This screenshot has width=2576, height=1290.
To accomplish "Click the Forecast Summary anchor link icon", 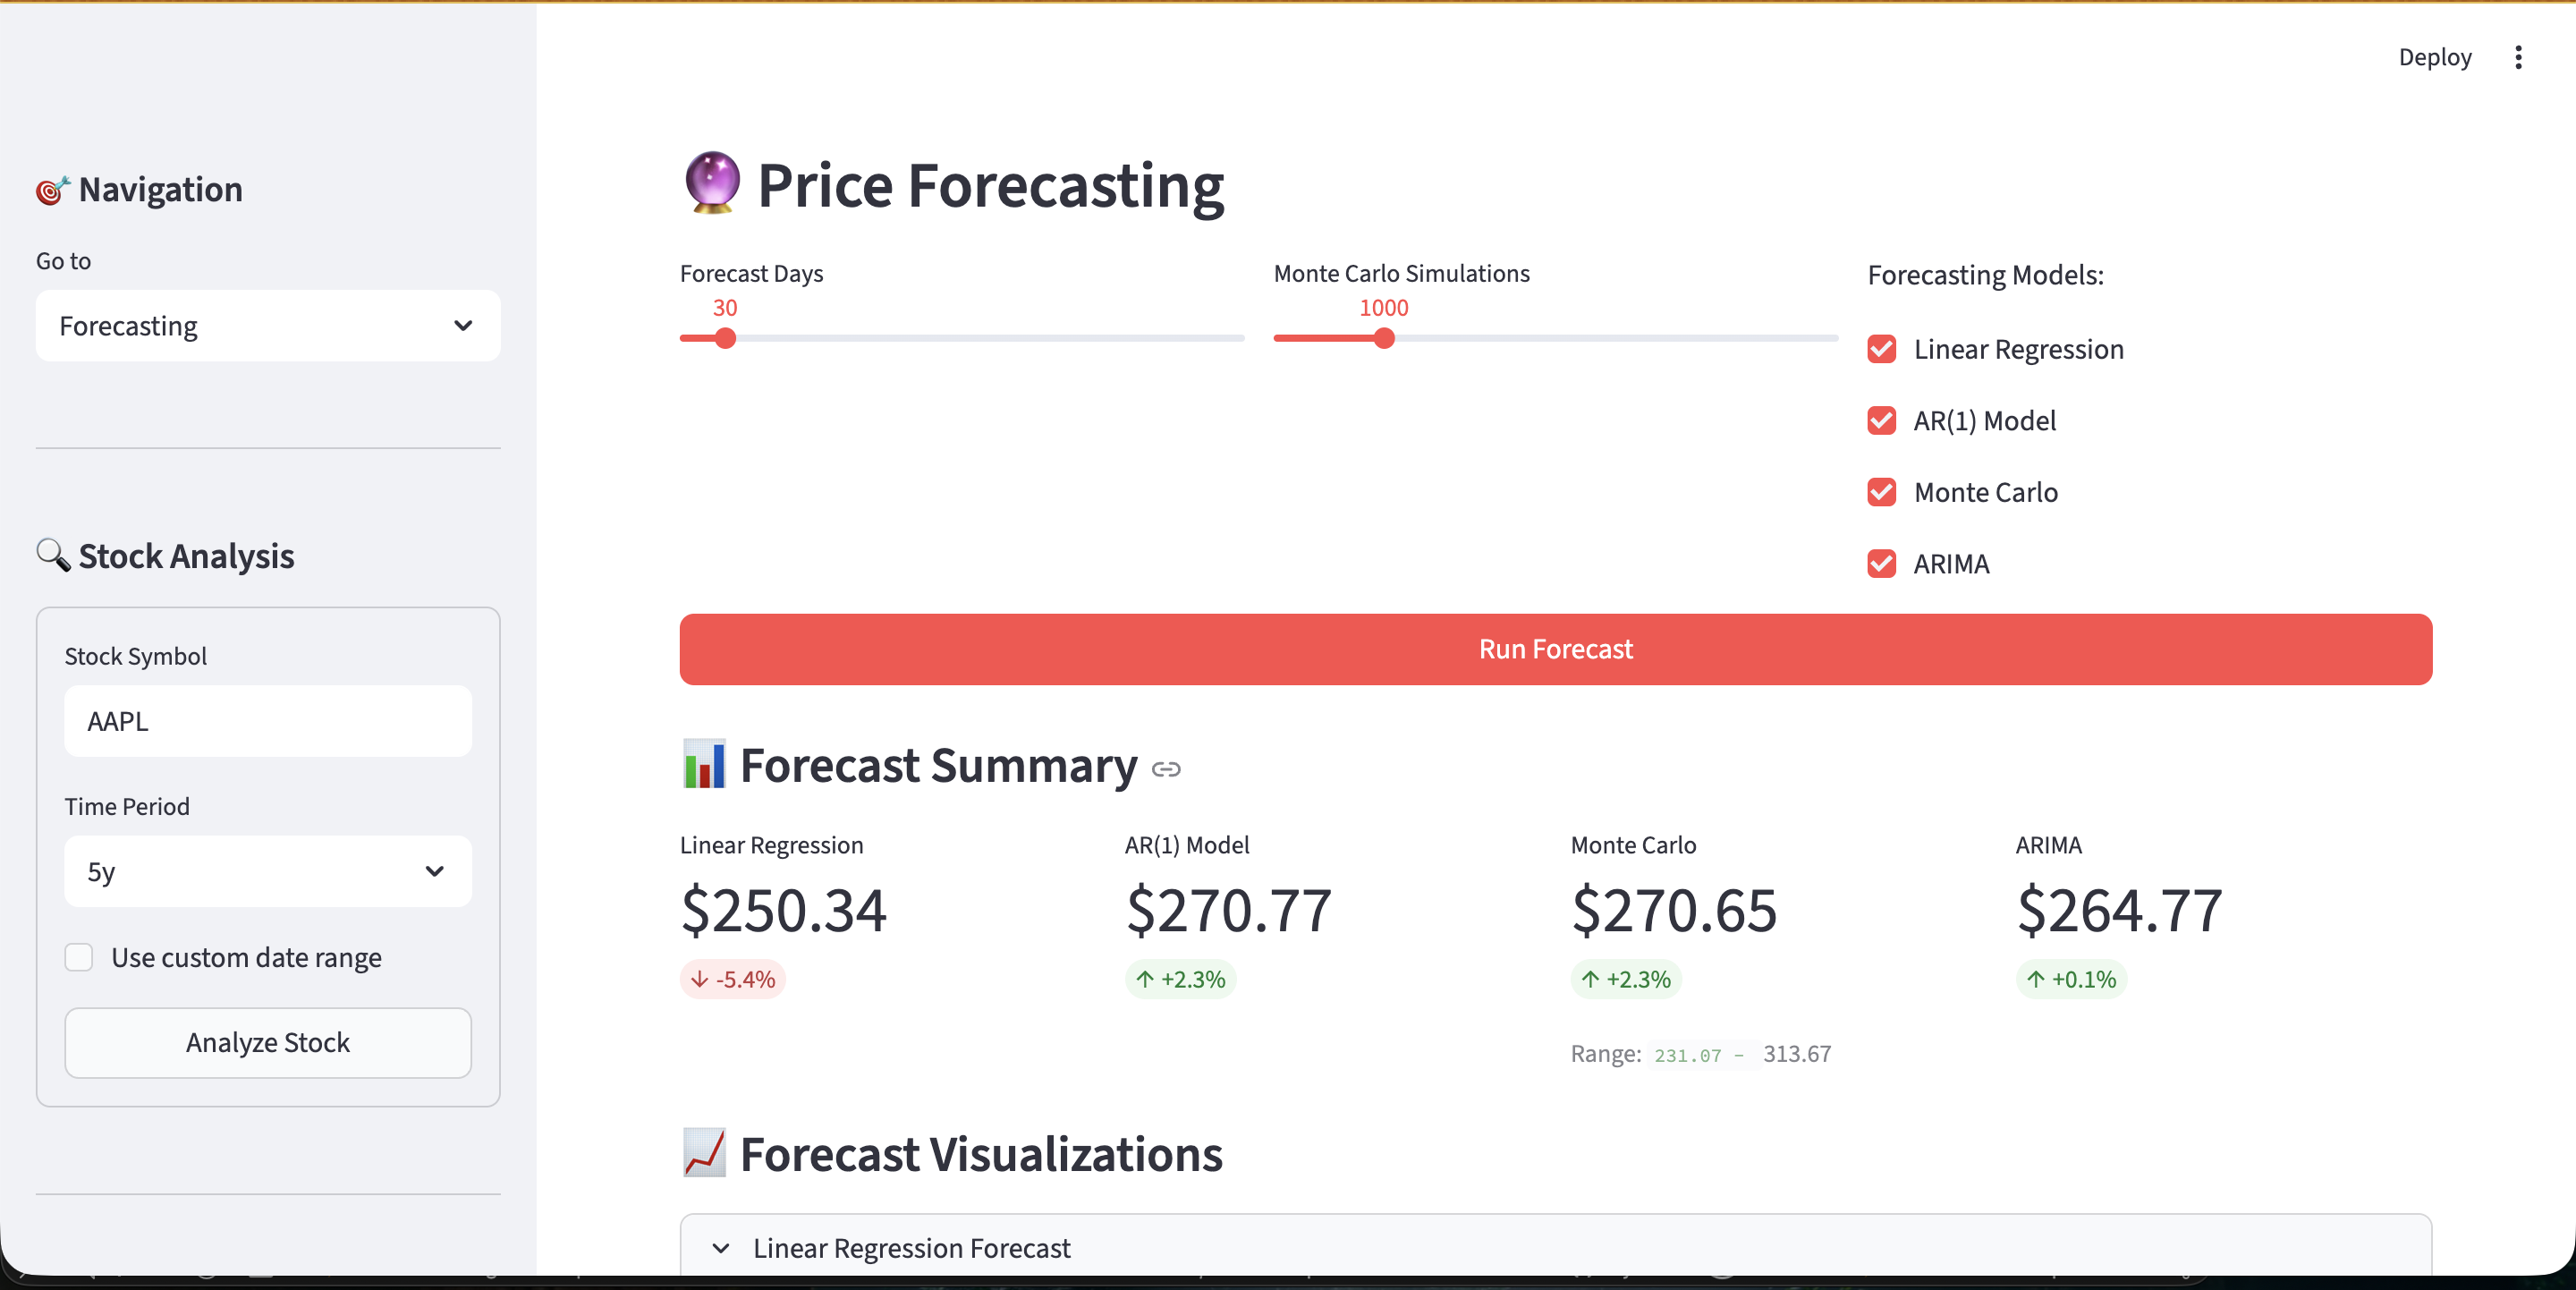I will pos(1166,769).
